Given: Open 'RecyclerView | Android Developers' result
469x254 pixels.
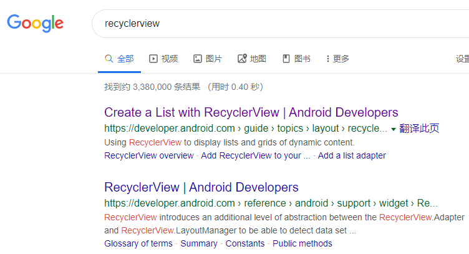Looking at the screenshot, I should click(201, 187).
